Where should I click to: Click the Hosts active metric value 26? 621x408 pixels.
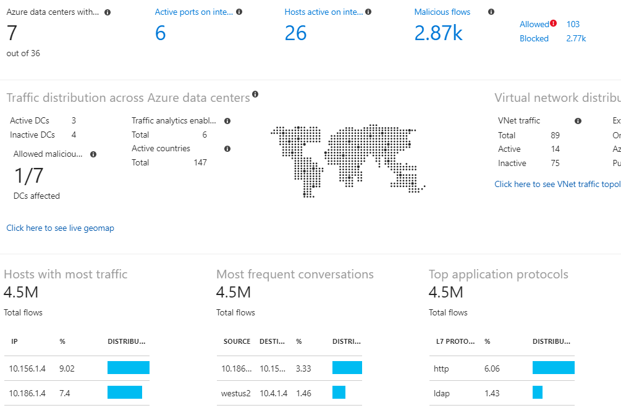[x=295, y=33]
